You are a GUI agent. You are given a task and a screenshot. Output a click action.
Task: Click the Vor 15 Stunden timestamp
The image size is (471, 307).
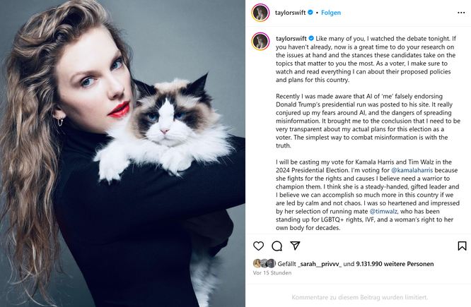(272, 273)
